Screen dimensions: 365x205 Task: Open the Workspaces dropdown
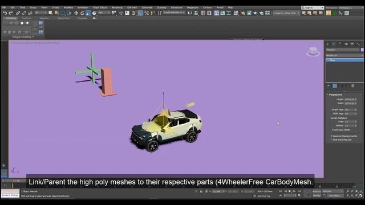pos(351,7)
